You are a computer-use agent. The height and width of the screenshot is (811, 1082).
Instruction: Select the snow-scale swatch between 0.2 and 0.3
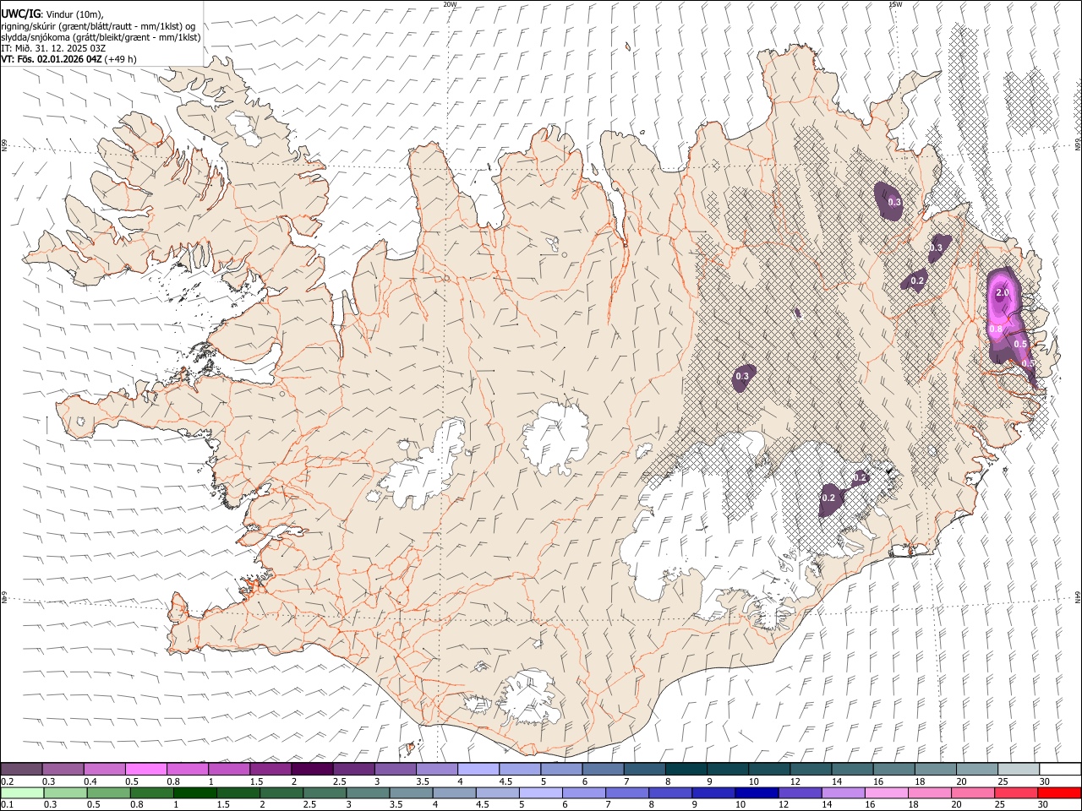pyautogui.click(x=21, y=769)
